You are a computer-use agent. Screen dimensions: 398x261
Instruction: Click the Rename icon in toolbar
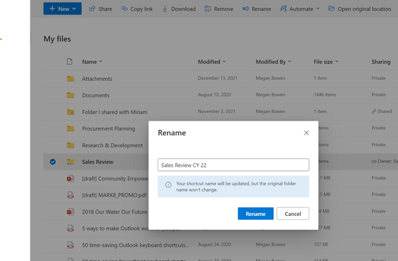pyautogui.click(x=246, y=9)
